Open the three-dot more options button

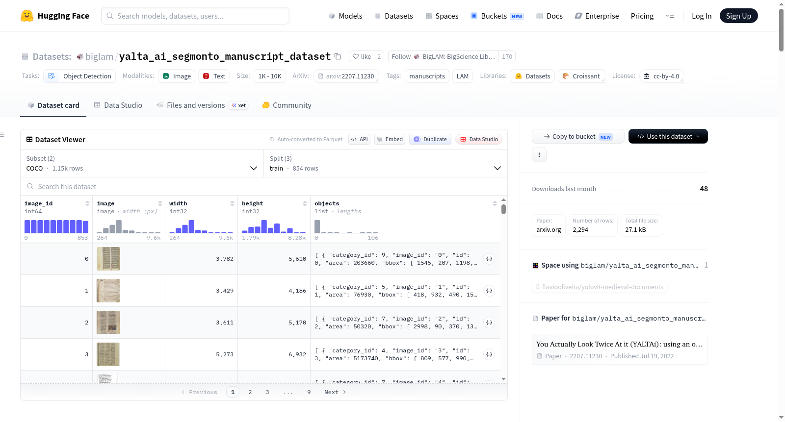point(539,155)
